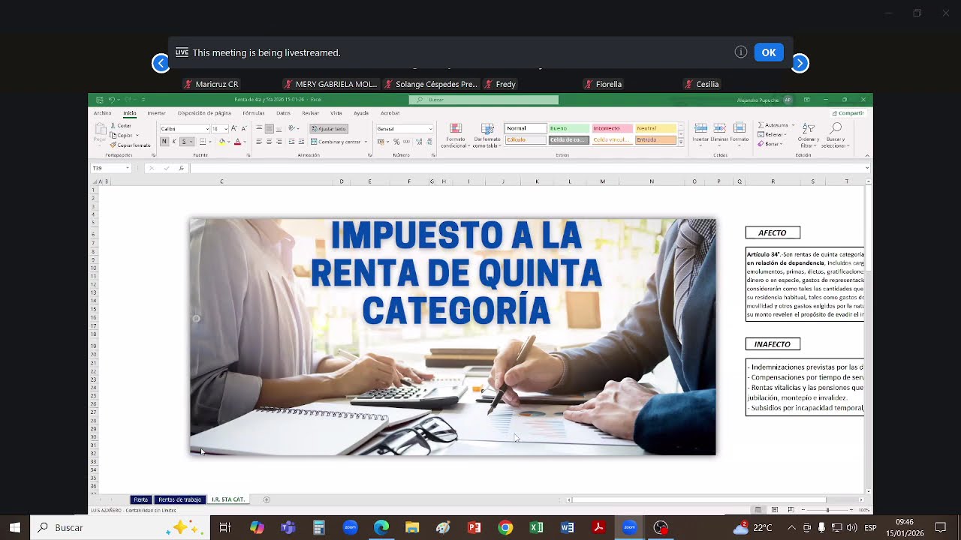The width and height of the screenshot is (961, 540).
Task: Switch to the Vista ribbon tab
Action: point(336,113)
